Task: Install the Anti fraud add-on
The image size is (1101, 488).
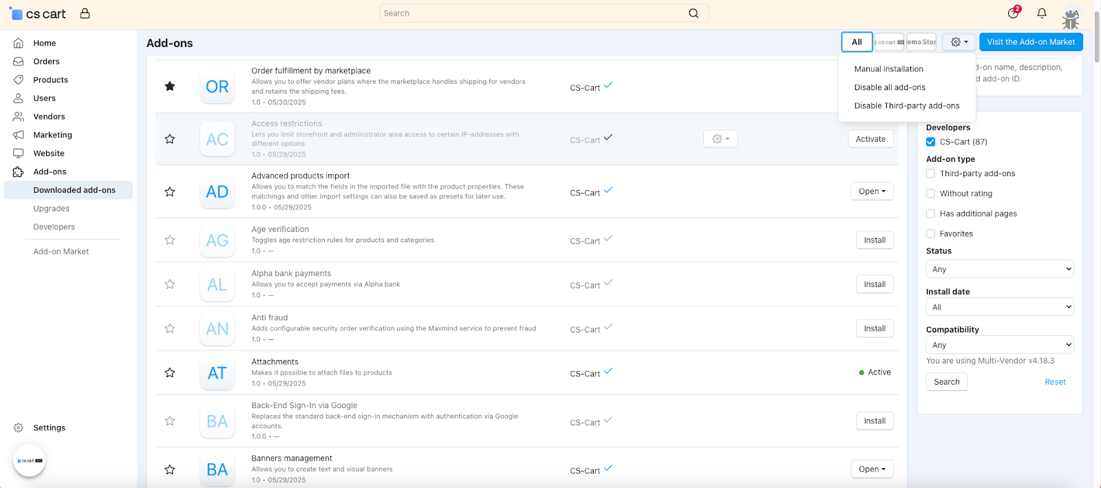Action: tap(875, 328)
